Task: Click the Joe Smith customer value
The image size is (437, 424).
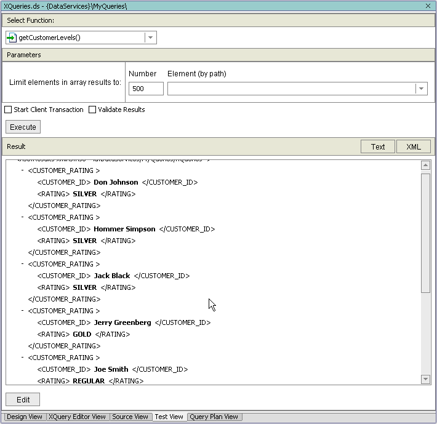Action: [x=111, y=369]
